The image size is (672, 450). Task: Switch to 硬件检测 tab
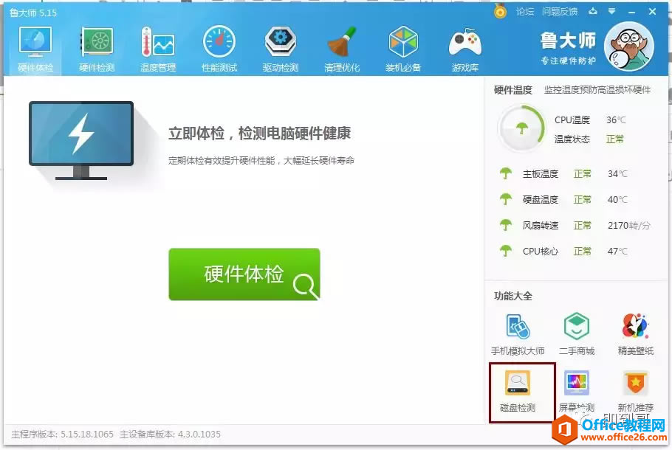tap(97, 49)
